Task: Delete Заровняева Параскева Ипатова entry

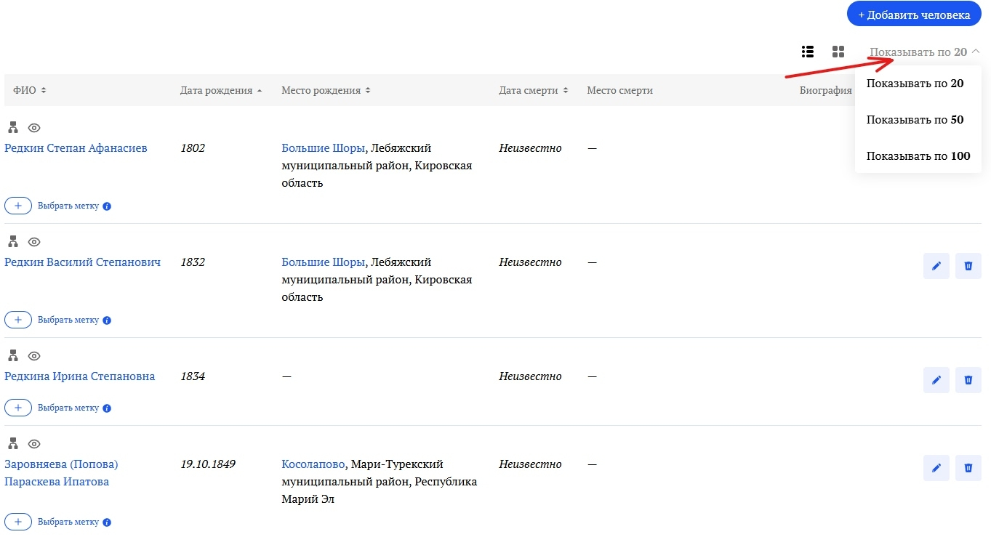Action: tap(968, 468)
